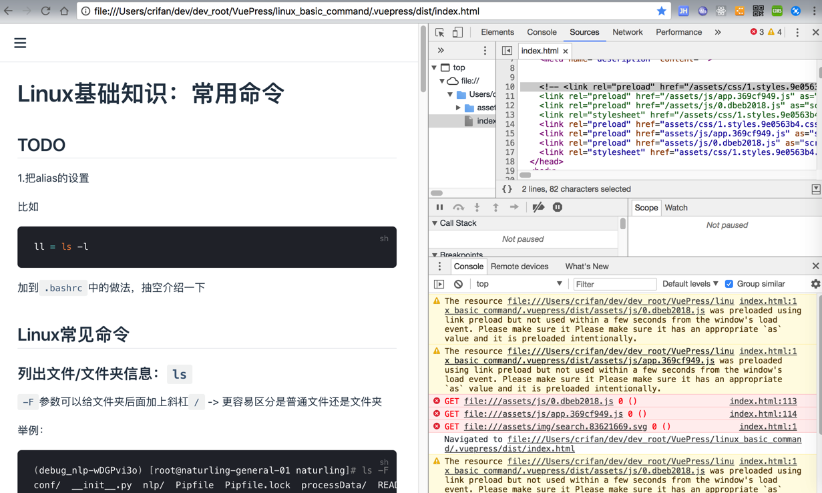Toggle pause on exceptions
Viewport: 822px width, 493px height.
pyautogui.click(x=558, y=208)
